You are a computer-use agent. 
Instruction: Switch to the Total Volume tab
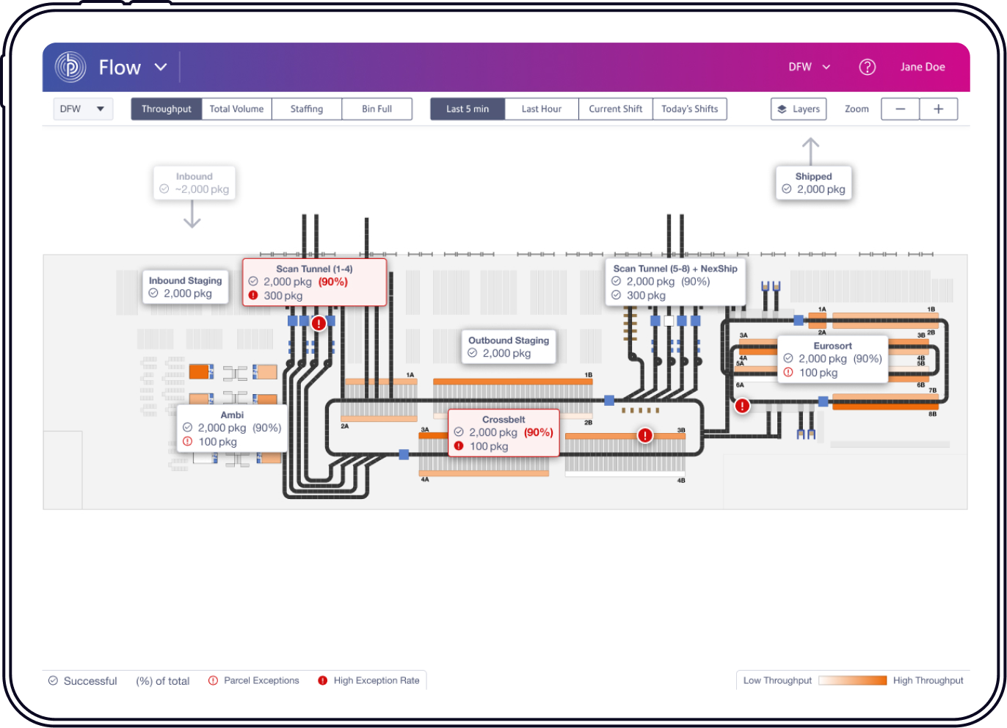tap(236, 109)
